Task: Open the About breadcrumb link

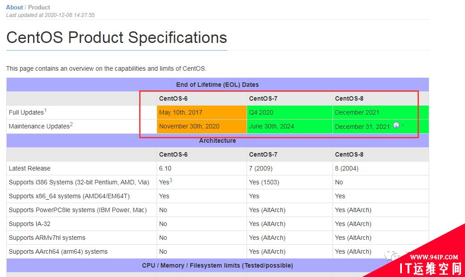Action: [x=14, y=8]
